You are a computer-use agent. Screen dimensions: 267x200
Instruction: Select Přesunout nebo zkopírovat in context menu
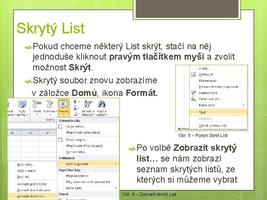click(x=220, y=87)
